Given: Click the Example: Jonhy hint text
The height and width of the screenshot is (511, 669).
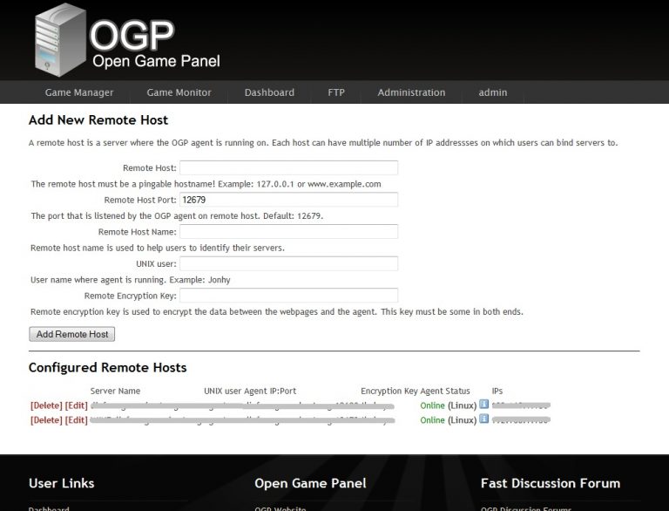Looking at the screenshot, I should click(199, 280).
